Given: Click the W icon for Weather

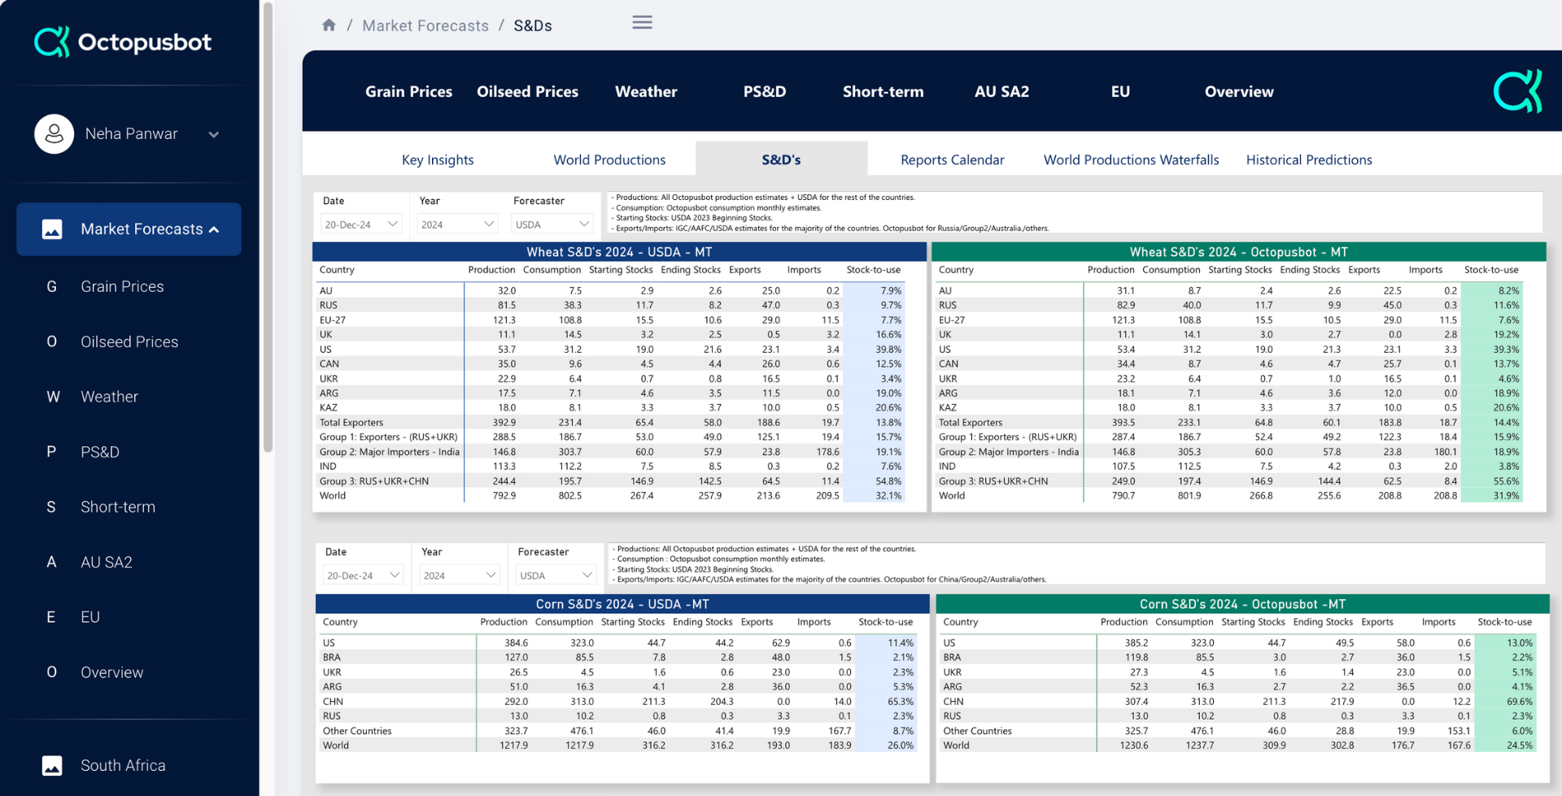Looking at the screenshot, I should (x=53, y=397).
